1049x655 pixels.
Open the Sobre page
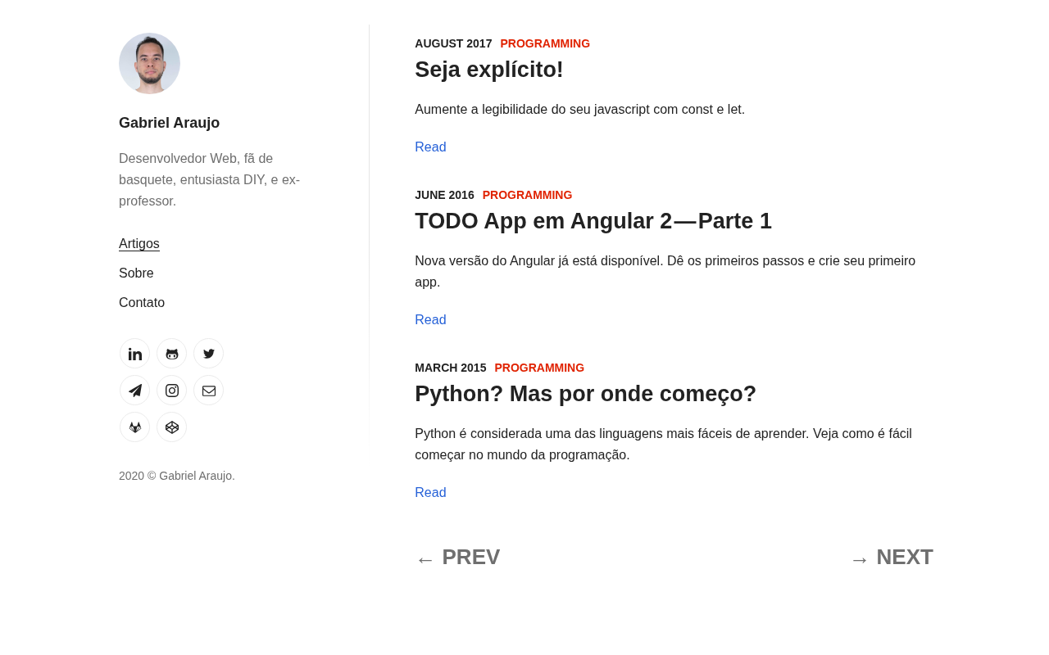136,273
